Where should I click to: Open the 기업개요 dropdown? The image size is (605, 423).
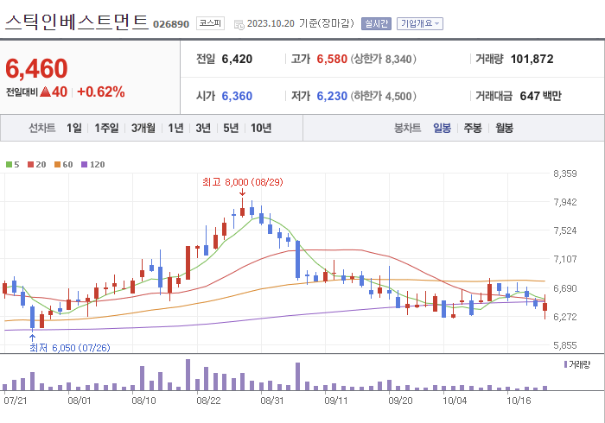pos(420,24)
